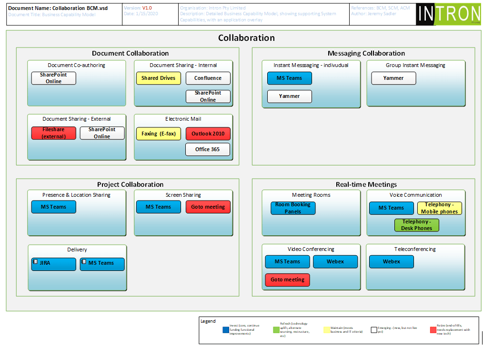Select the Faxing (E-fax) box
The height and width of the screenshot is (346, 483).
pos(159,134)
